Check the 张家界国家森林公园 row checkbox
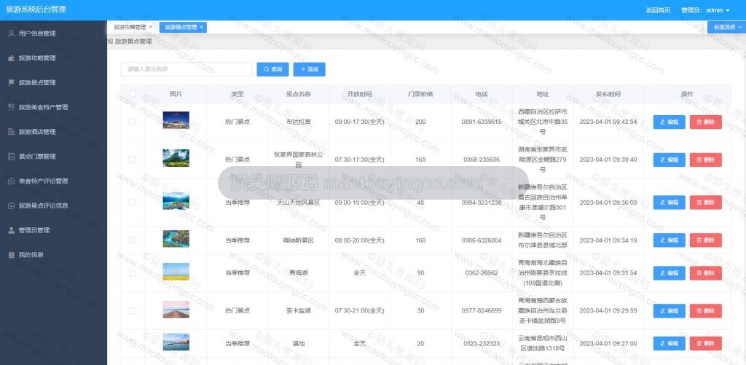The image size is (746, 365). 133,160
